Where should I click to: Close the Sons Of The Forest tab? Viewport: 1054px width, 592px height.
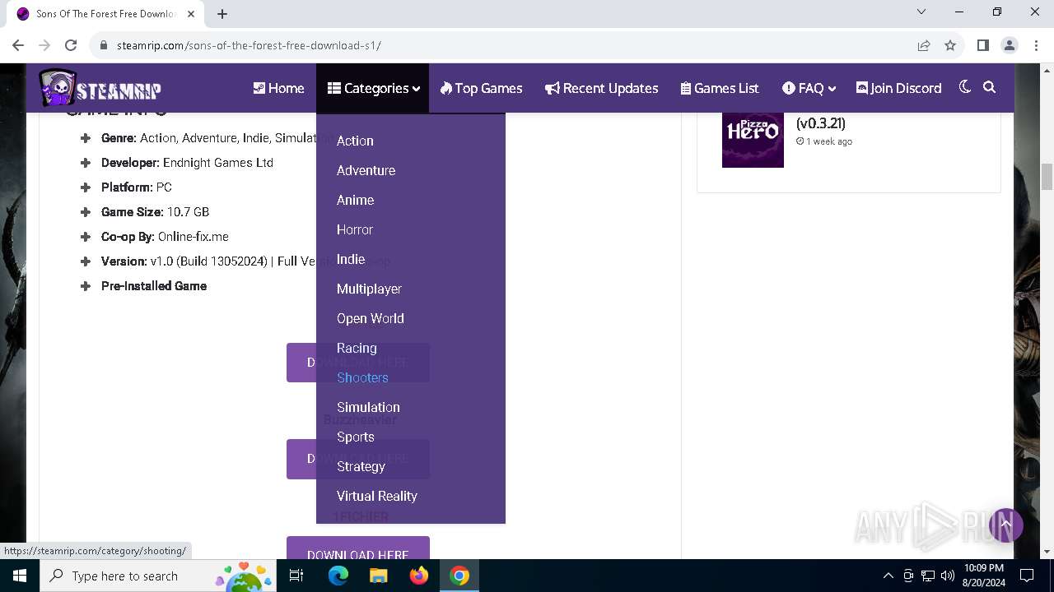(x=190, y=14)
